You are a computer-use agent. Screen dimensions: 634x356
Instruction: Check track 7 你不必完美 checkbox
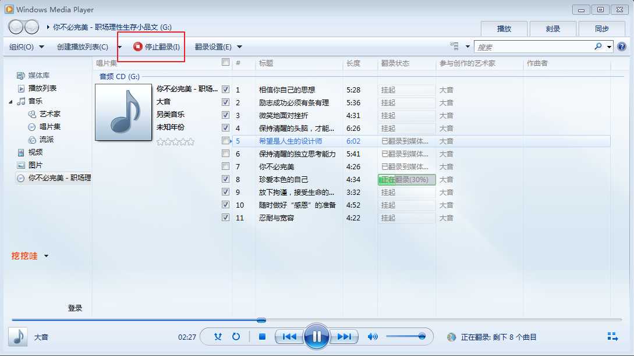click(x=226, y=166)
